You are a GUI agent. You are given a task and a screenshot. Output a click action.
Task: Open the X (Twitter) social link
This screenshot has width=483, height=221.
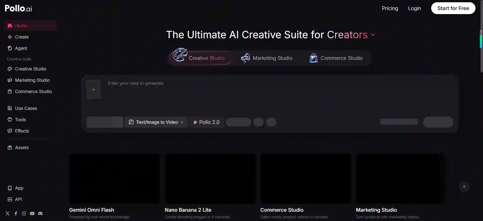[8, 213]
